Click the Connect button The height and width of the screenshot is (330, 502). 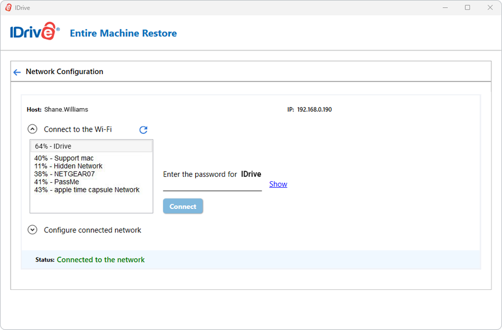[x=183, y=206]
